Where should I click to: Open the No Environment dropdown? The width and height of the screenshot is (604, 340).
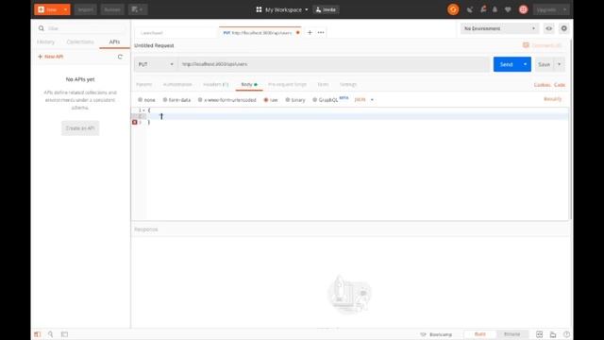pos(499,28)
